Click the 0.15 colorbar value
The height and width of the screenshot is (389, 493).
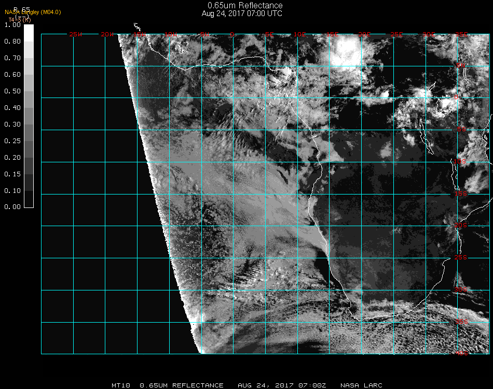[x=12, y=174]
